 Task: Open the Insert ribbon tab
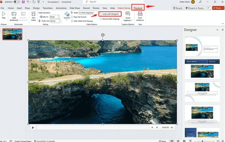point(19,8)
